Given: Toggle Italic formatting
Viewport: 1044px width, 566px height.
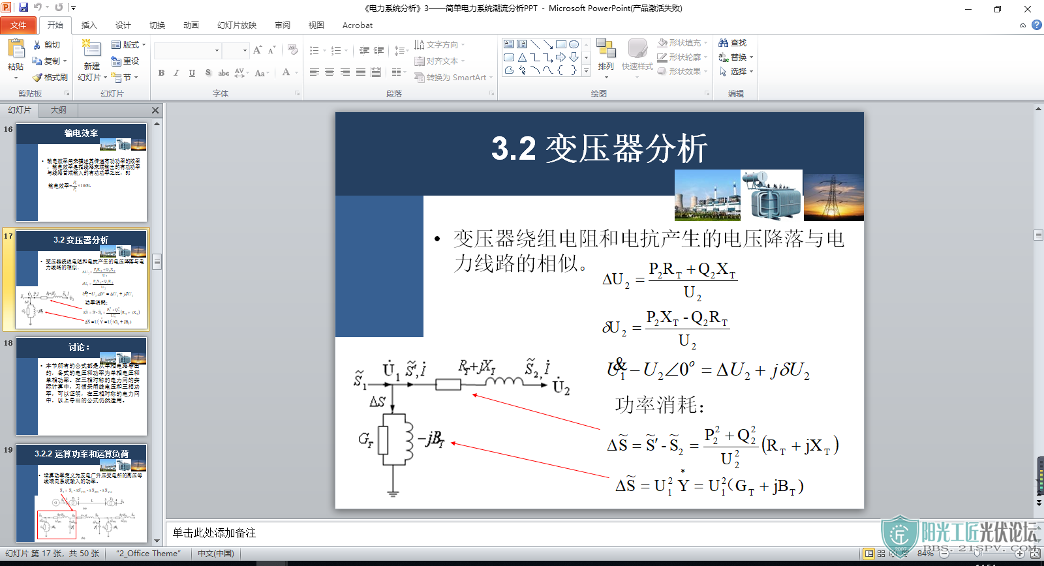Looking at the screenshot, I should 176,73.
